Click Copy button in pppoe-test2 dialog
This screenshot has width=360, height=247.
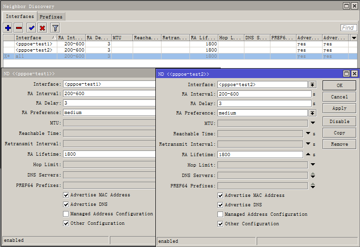[339, 133]
